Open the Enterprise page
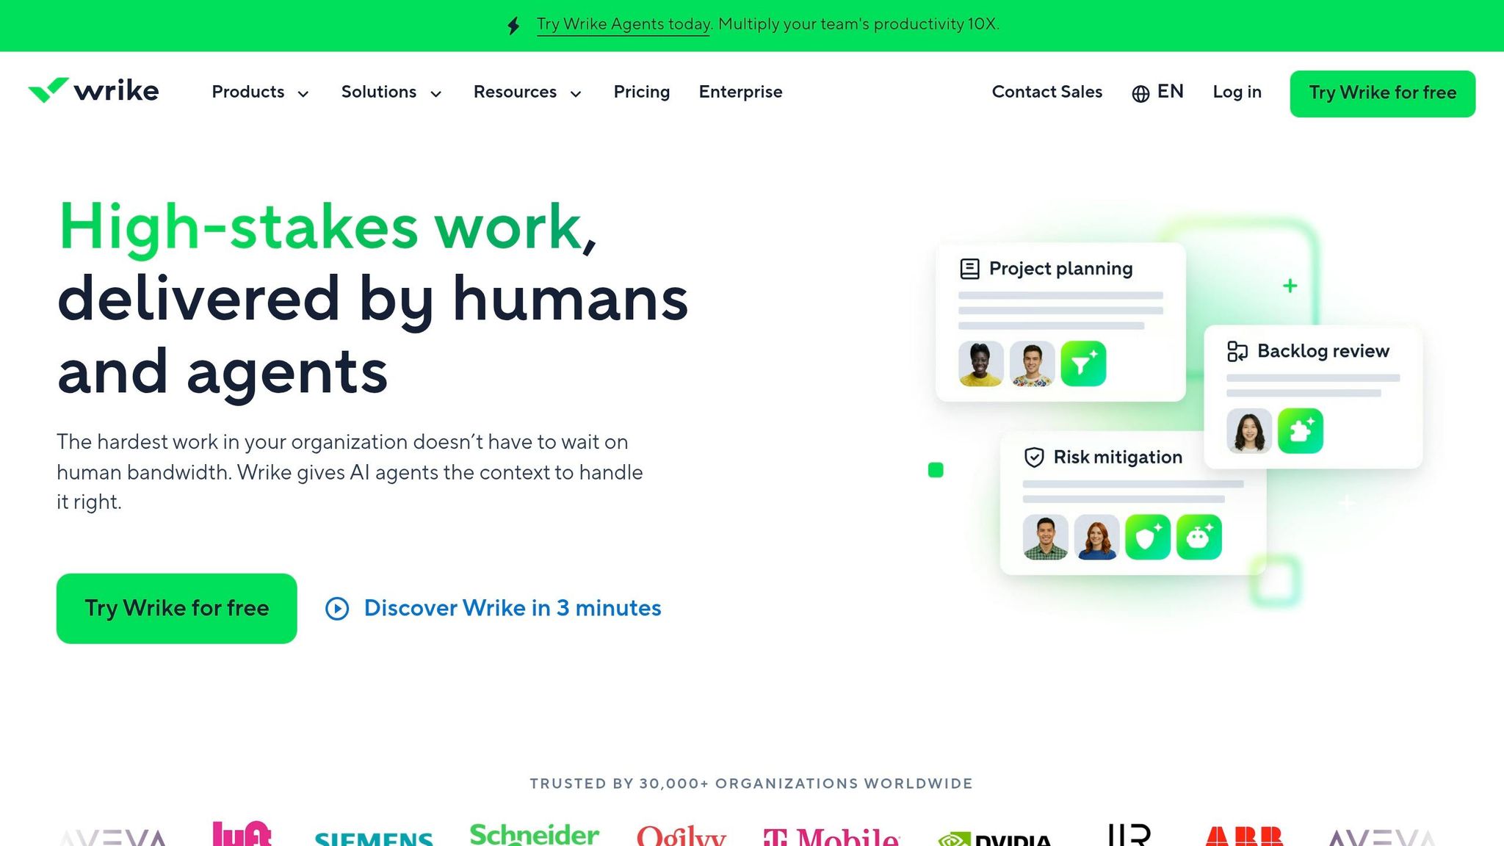 [x=740, y=93]
